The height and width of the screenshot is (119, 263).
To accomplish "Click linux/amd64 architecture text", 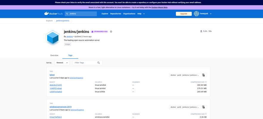I will pyautogui.click(x=100, y=85).
